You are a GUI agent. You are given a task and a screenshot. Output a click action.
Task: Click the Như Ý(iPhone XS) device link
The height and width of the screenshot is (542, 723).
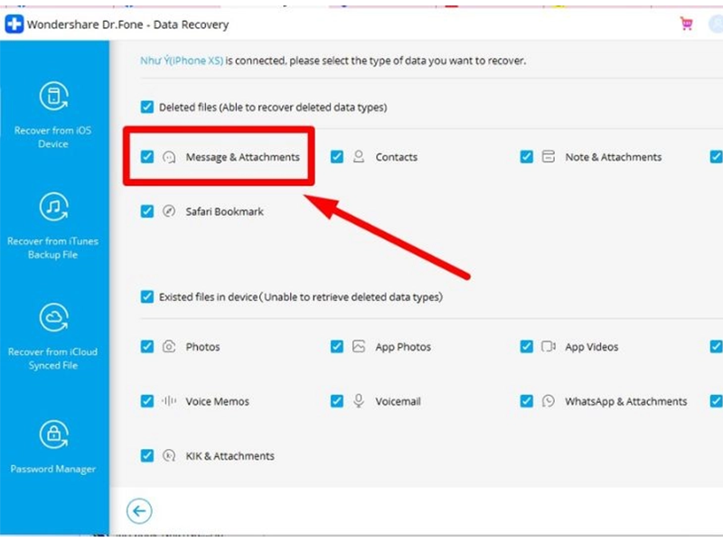point(182,61)
